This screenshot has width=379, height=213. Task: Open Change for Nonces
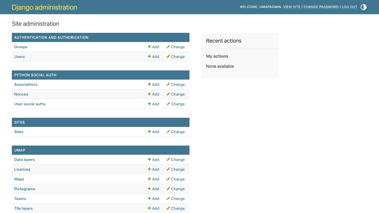point(176,94)
